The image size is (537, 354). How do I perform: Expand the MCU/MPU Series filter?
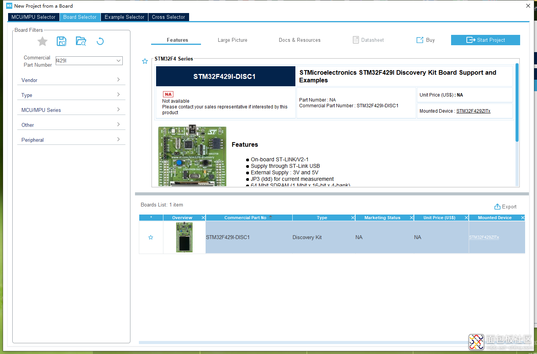click(71, 110)
